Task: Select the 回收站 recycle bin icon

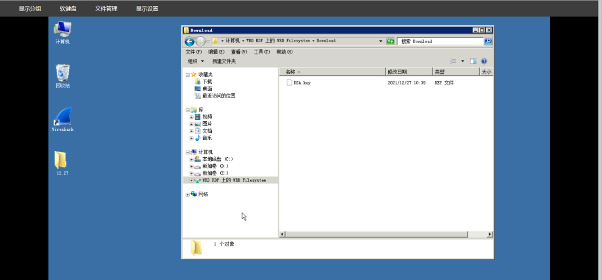Action: [x=62, y=75]
